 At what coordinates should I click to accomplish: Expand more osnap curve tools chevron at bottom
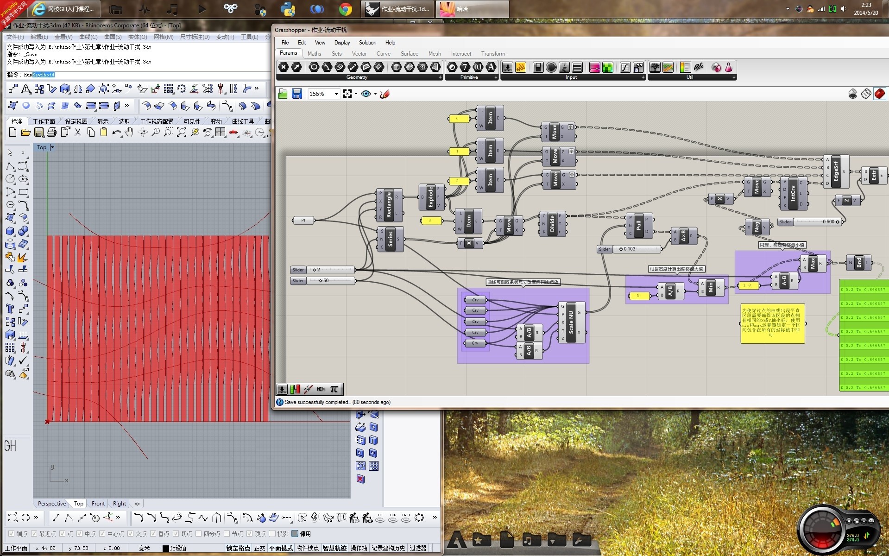click(x=435, y=518)
